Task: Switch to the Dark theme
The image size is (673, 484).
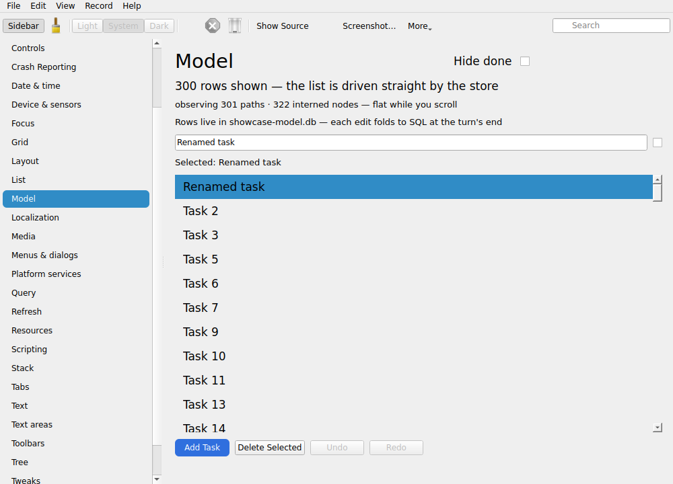Action: [x=160, y=26]
